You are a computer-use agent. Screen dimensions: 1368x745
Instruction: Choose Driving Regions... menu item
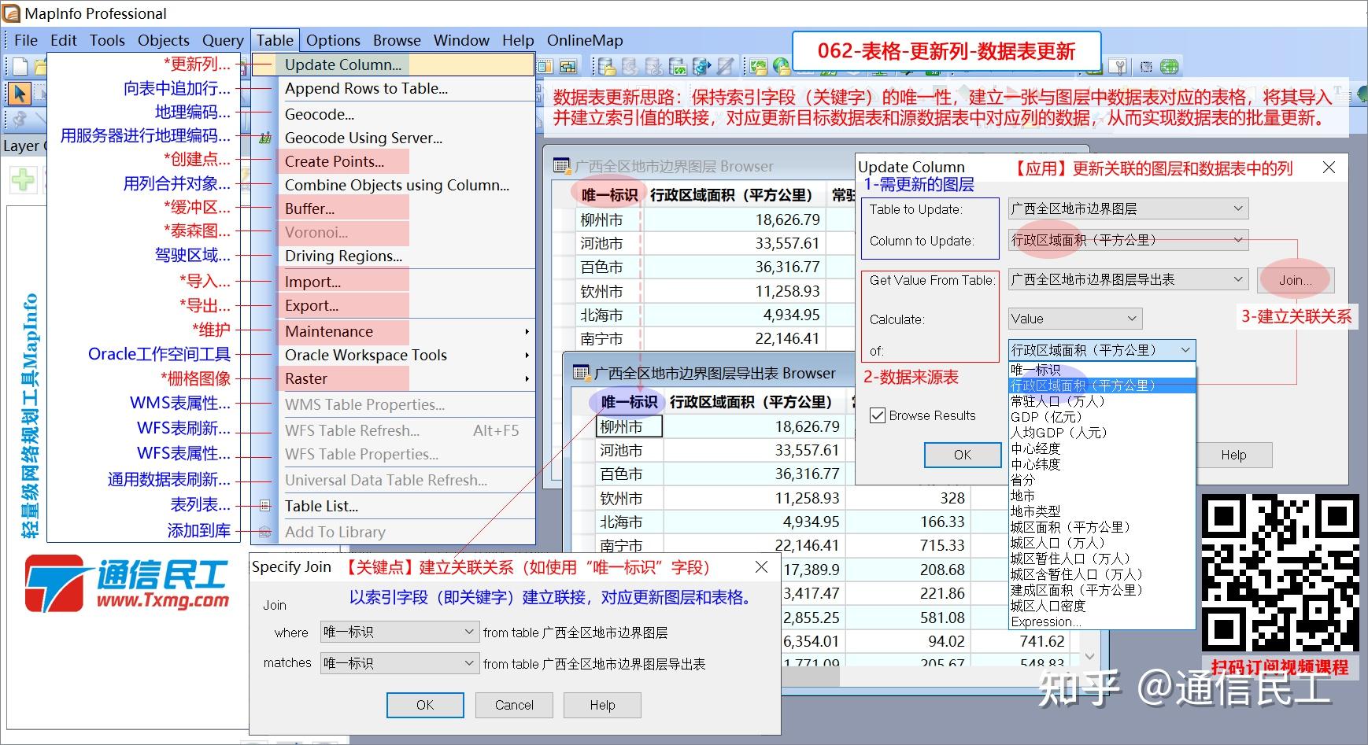tap(393, 256)
